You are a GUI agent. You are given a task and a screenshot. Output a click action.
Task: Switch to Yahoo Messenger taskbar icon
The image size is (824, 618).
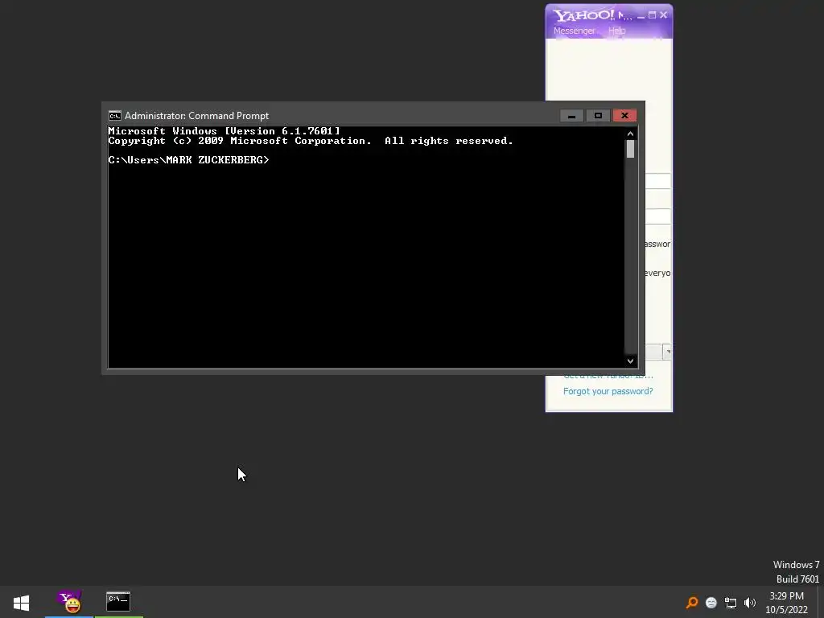(x=69, y=602)
